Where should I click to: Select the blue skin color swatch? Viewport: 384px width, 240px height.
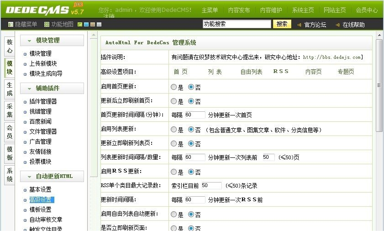86,25
